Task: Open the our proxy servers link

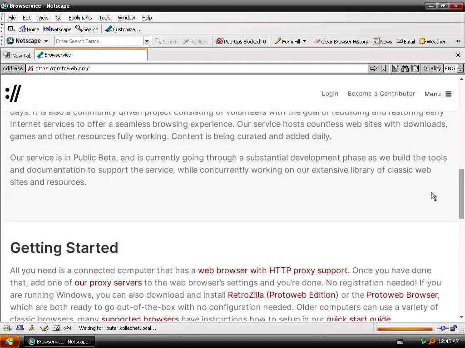Action: coord(108,283)
